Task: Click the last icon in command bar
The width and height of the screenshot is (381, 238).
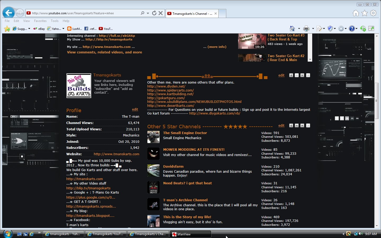Action: pyautogui.click(x=371, y=29)
